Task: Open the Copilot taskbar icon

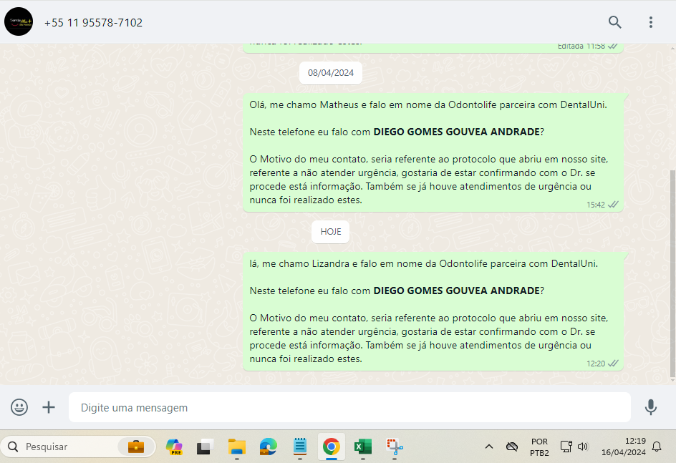Action: (174, 447)
